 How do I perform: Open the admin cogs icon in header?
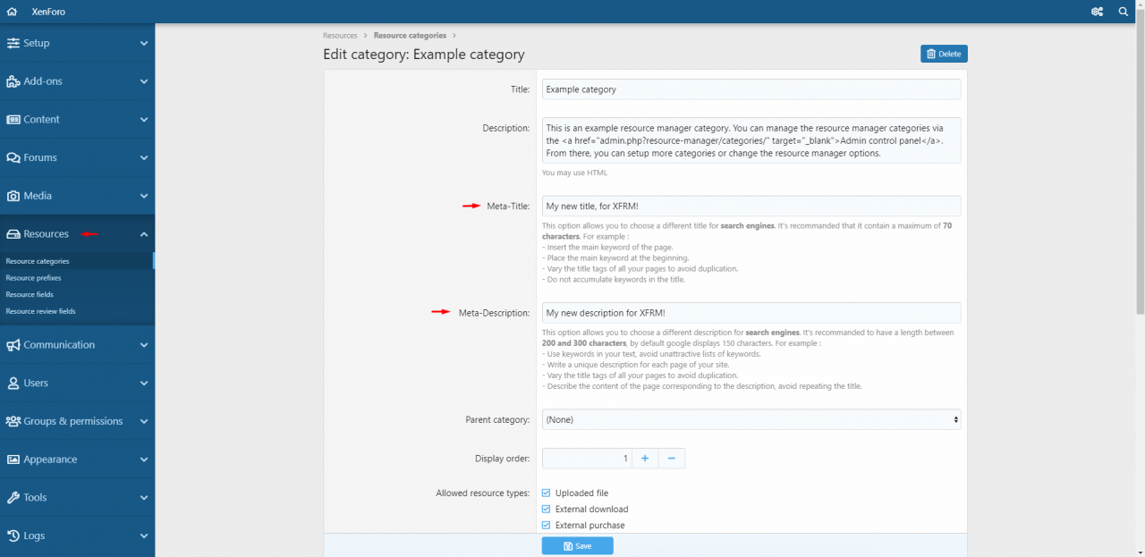1097,12
